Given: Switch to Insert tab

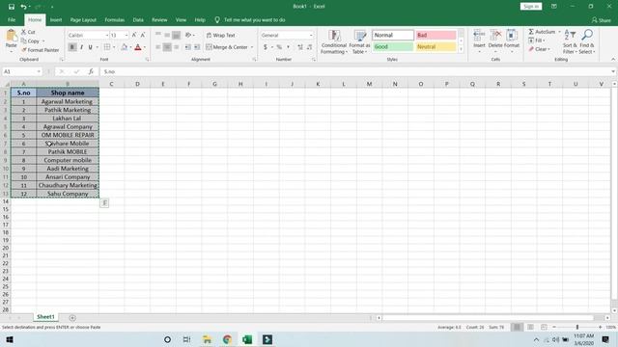Looking at the screenshot, I should (x=56, y=19).
